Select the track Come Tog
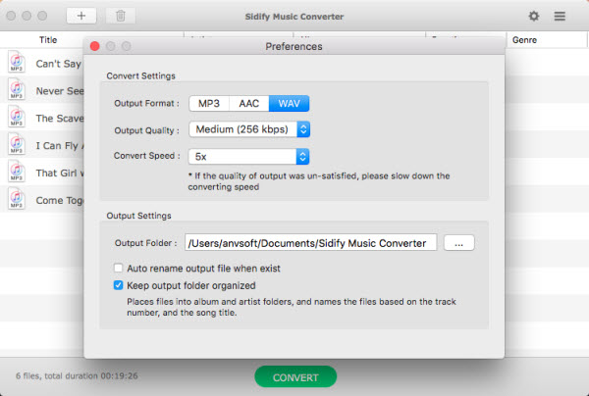 click(x=60, y=201)
